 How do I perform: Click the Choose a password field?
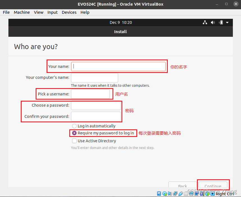[x=96, y=105]
